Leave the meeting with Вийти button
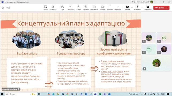This screenshot has height=96, width=172. (x=160, y=8)
